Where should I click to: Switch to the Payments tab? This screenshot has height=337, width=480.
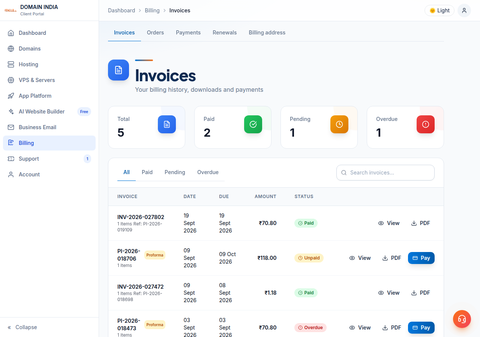tap(188, 33)
